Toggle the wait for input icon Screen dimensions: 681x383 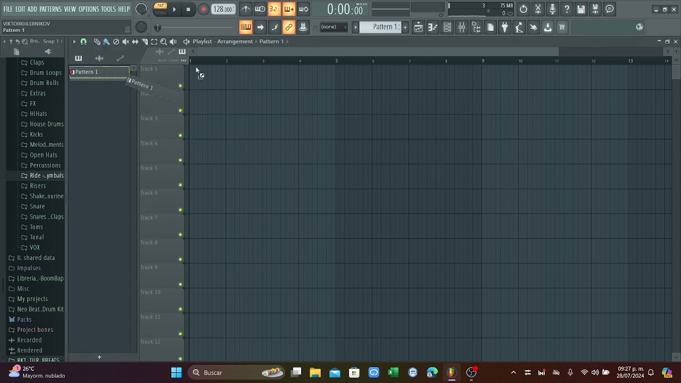pyautogui.click(x=260, y=9)
